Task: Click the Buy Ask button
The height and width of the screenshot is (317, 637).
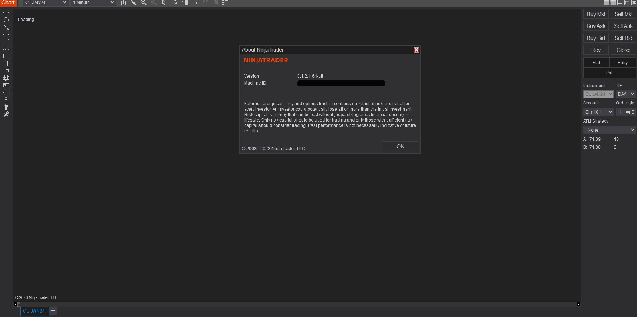Action: click(596, 26)
